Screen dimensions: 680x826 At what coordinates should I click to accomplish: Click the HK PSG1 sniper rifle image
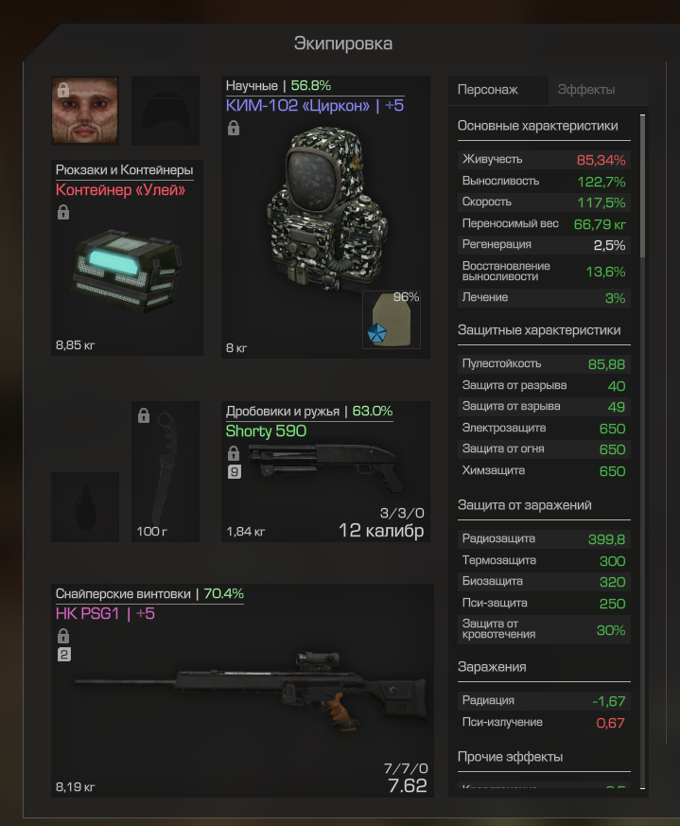tap(251, 691)
